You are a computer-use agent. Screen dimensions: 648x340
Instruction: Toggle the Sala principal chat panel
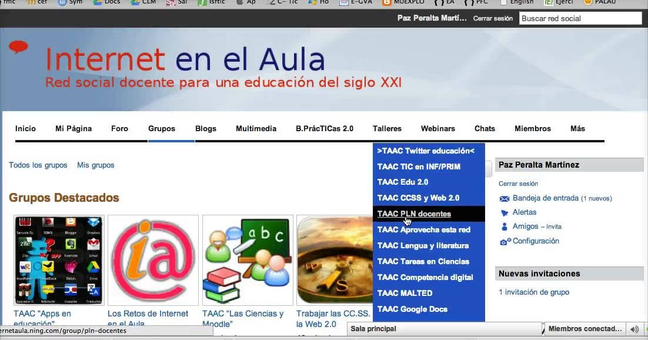[x=373, y=329]
